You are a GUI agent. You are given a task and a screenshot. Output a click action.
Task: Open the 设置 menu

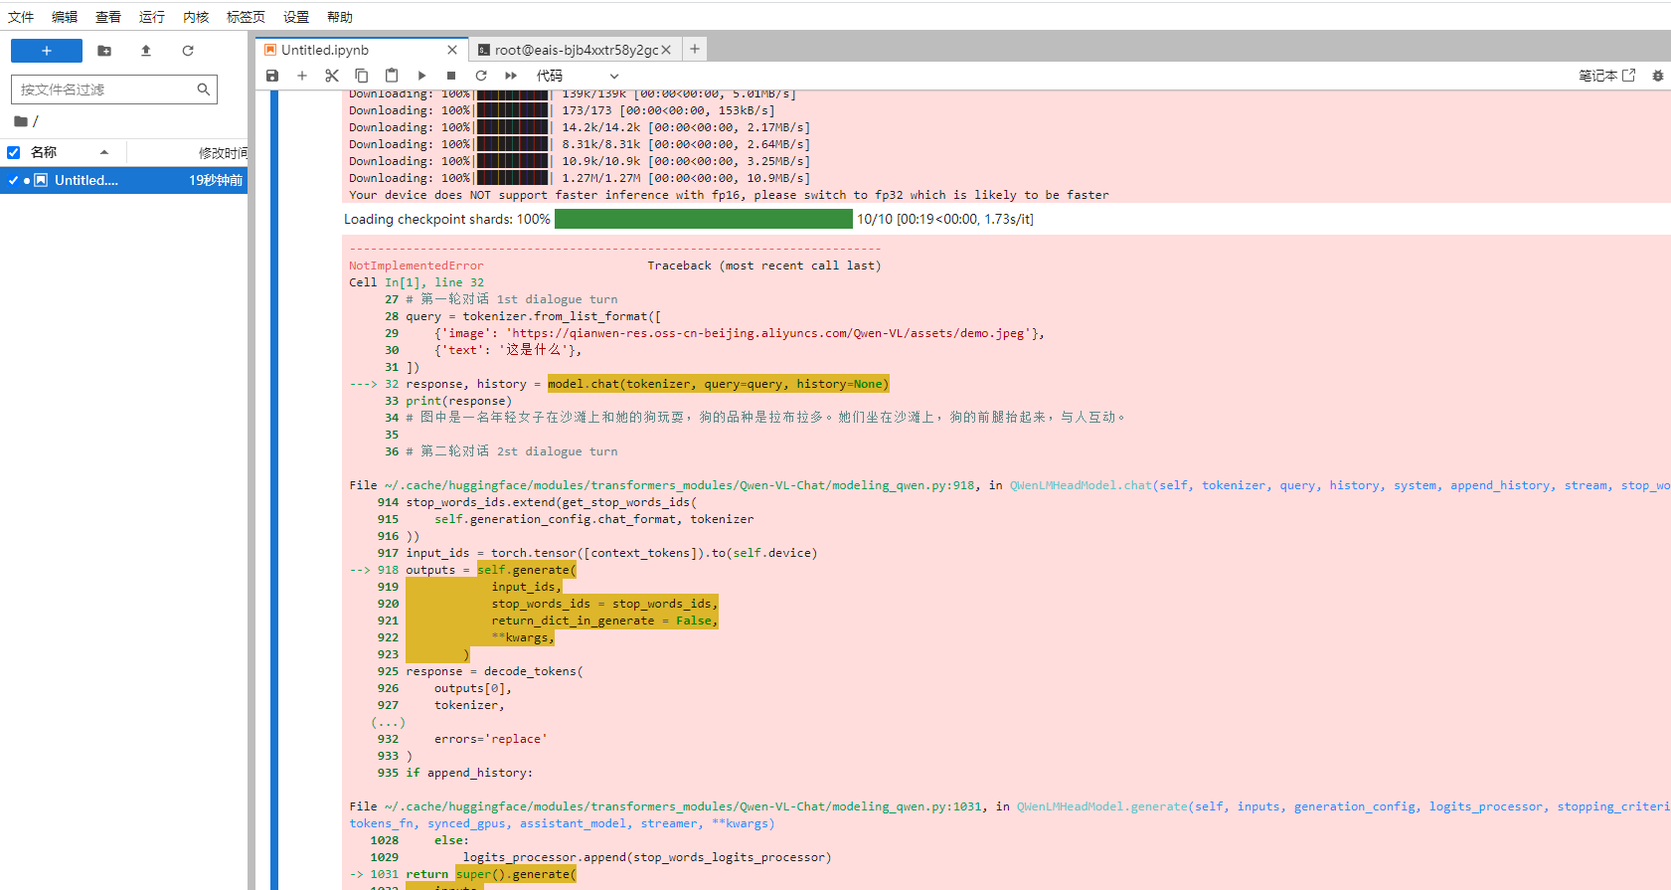tap(296, 17)
